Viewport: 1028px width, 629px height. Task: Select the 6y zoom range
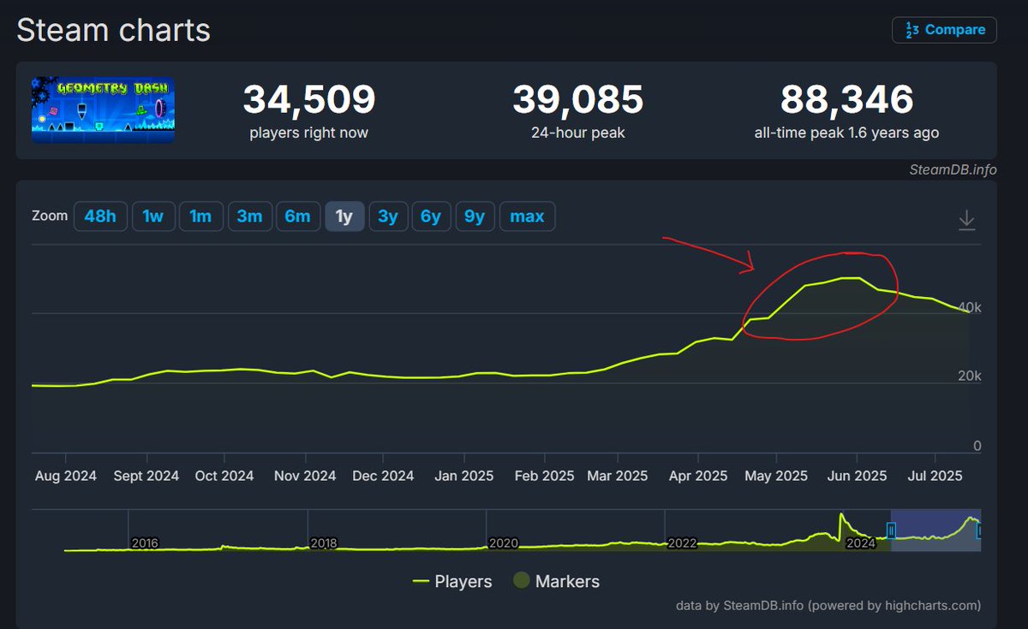(431, 217)
